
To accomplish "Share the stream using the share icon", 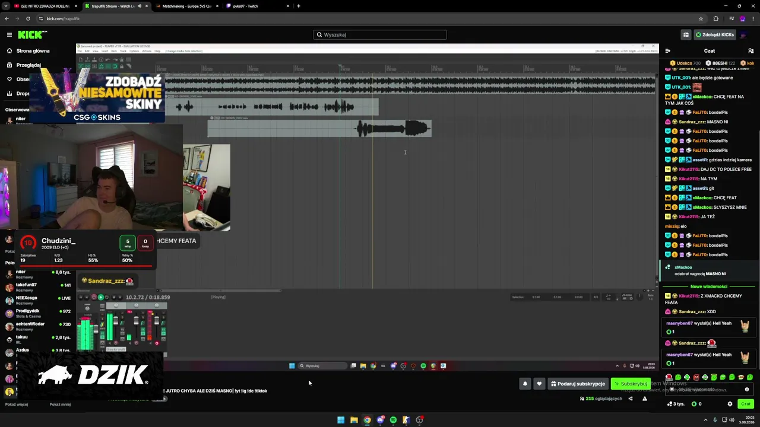I will (x=631, y=399).
